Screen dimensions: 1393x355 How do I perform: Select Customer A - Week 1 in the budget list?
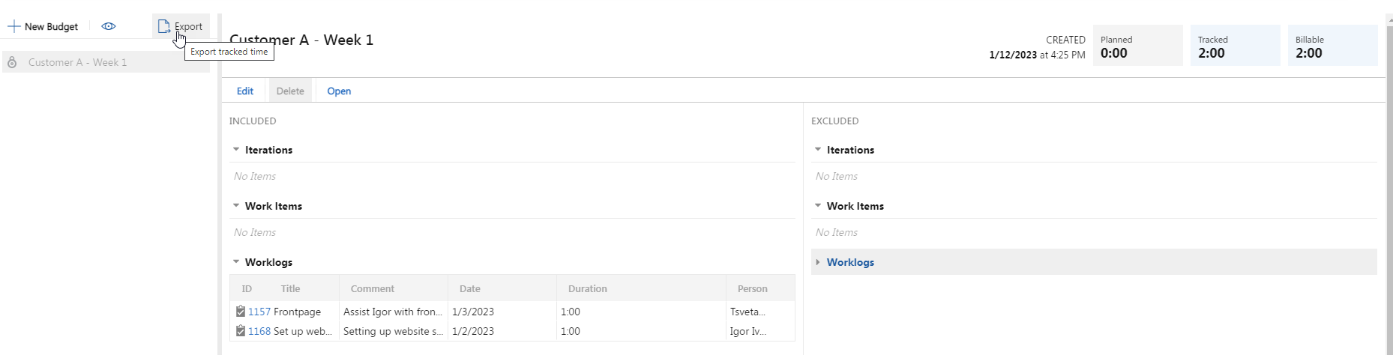106,62
